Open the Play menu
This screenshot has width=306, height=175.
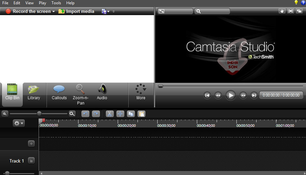tap(42, 3)
